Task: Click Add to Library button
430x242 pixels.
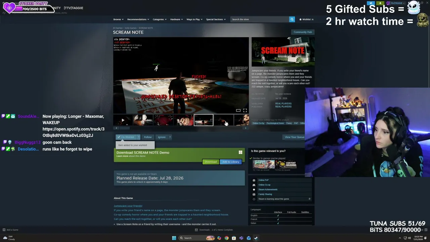Action: tap(231, 162)
